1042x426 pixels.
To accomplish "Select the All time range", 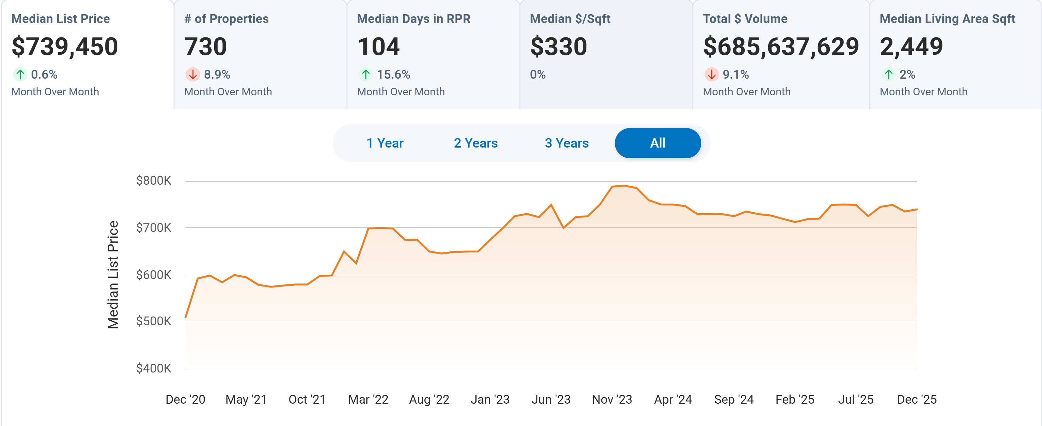I will 657,143.
